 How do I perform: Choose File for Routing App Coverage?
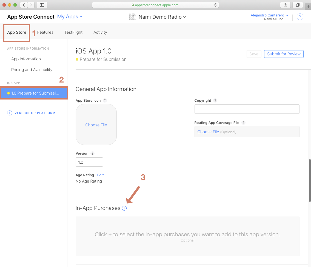pyautogui.click(x=208, y=132)
